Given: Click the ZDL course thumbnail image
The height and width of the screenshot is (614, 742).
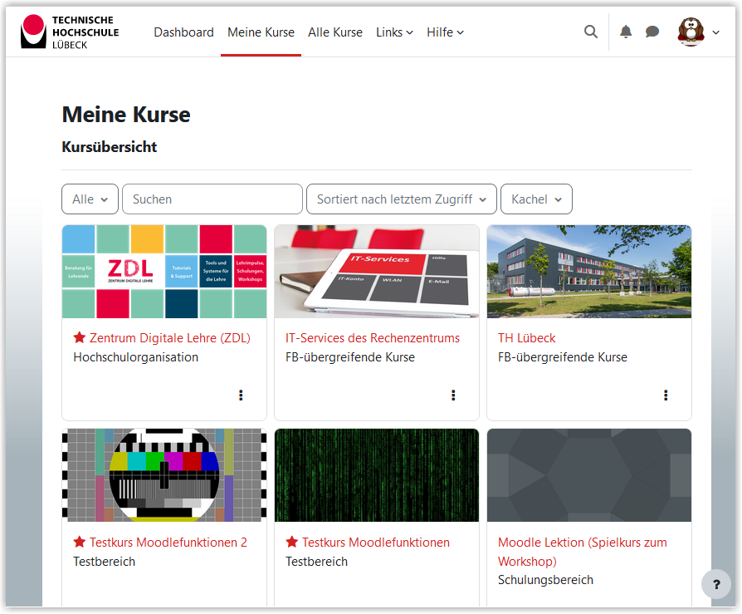Looking at the screenshot, I should click(164, 272).
